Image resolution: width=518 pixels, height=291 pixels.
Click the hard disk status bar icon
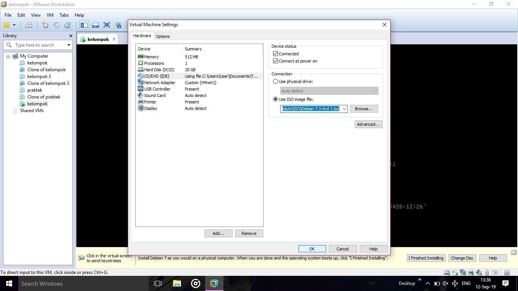click(447, 272)
